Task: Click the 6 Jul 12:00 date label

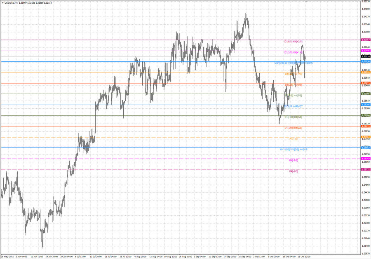Action: tap(80, 257)
